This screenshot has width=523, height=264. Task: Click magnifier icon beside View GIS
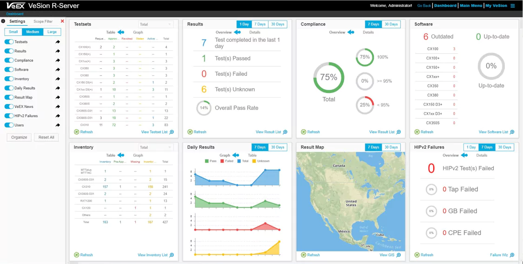(x=398, y=255)
